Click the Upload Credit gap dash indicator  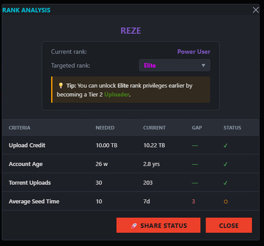[195, 145]
